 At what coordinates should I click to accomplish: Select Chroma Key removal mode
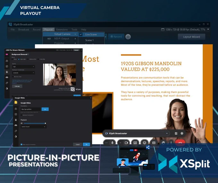(28, 59)
